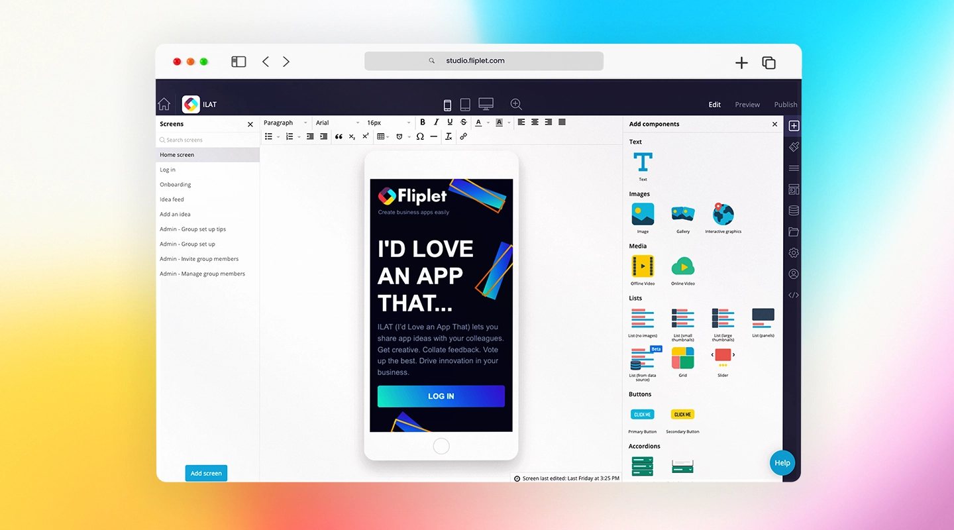Click the Insert special character (Ω) icon
954x530 pixels.
pyautogui.click(x=420, y=136)
